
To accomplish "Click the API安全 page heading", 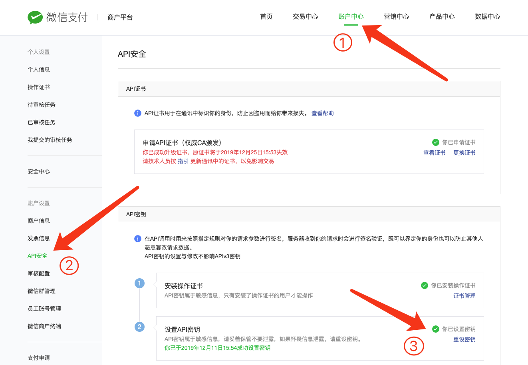I will click(132, 54).
